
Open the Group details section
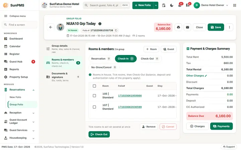coord(63,49)
